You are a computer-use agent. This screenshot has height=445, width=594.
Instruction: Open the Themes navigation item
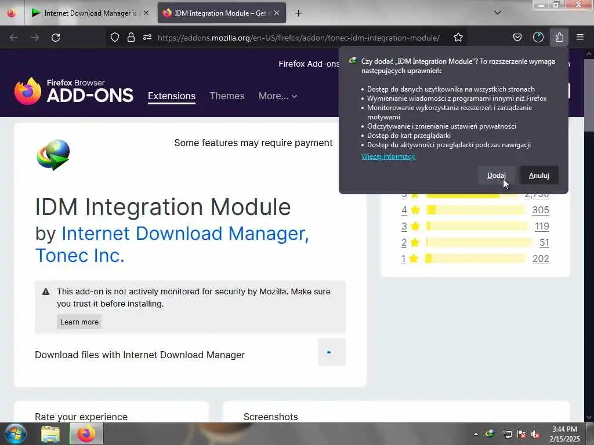tap(227, 96)
